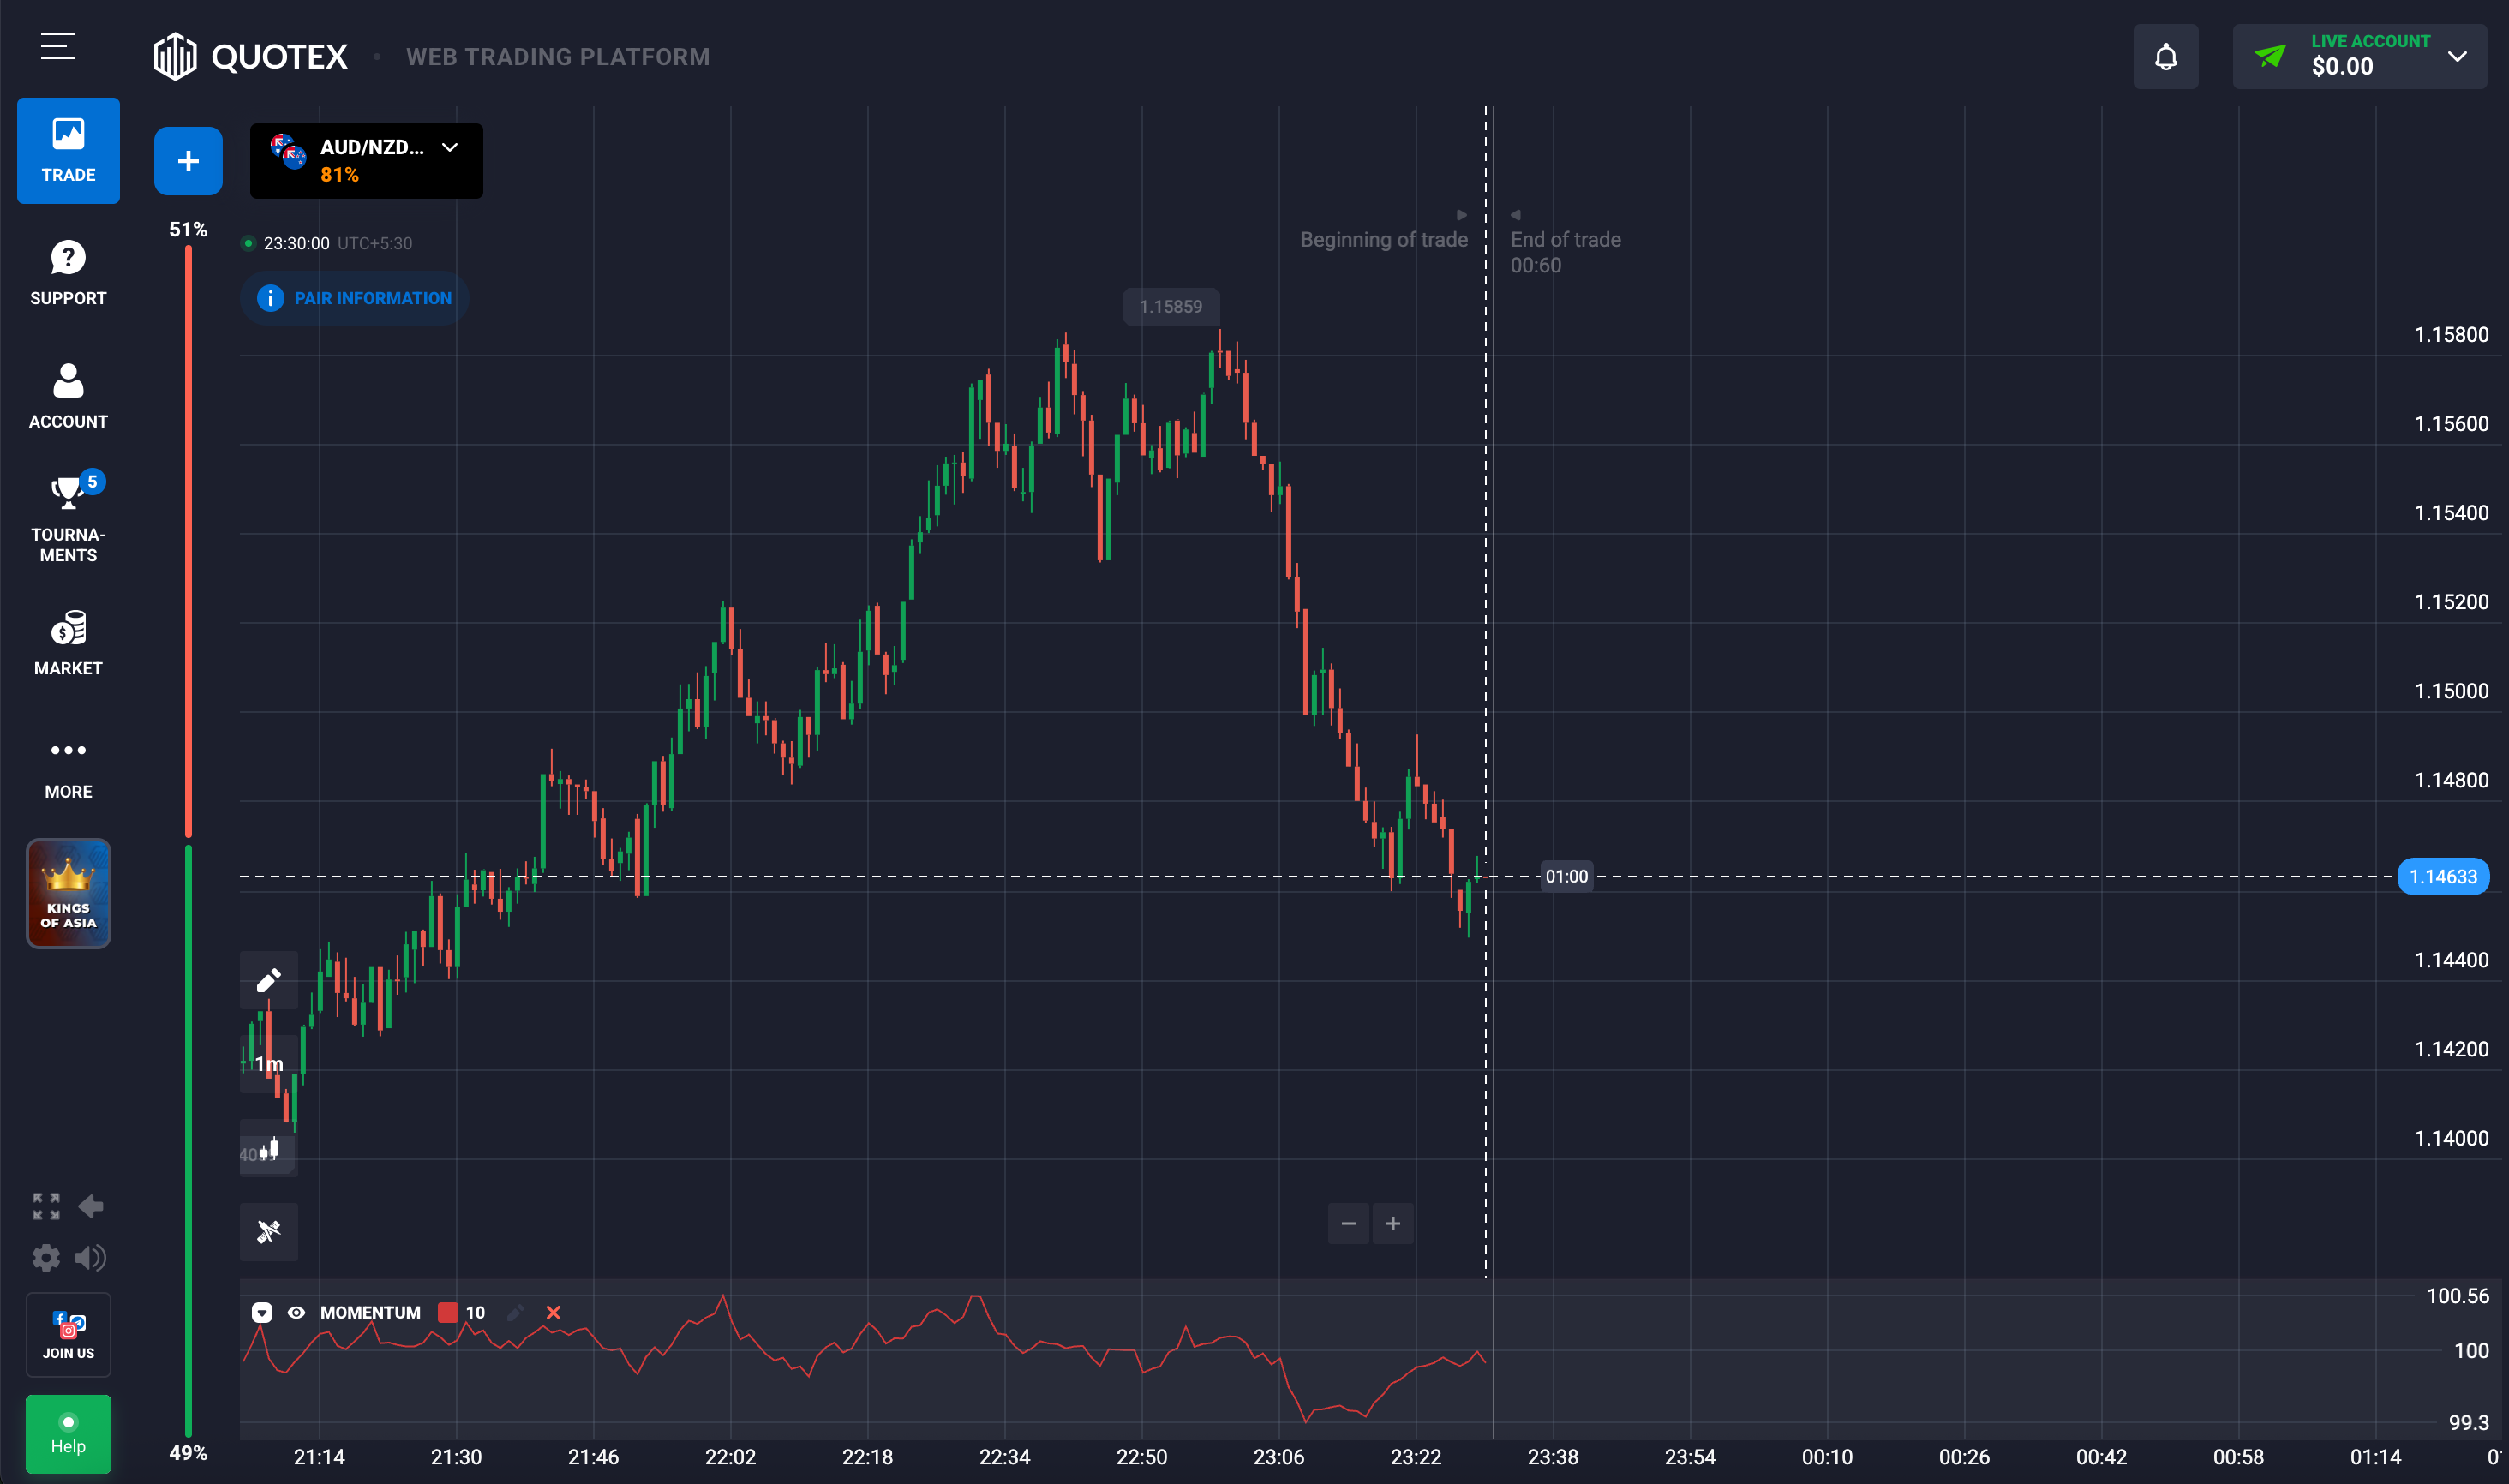Open the indicators compass-ruler tool
The image size is (2509, 1484).
pyautogui.click(x=268, y=1231)
